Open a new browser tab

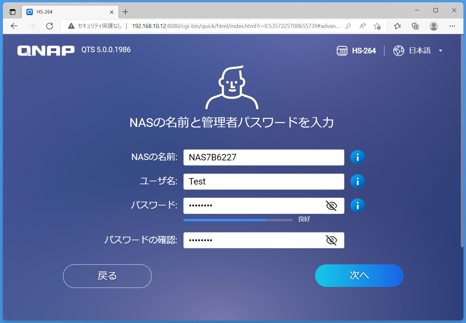point(126,12)
